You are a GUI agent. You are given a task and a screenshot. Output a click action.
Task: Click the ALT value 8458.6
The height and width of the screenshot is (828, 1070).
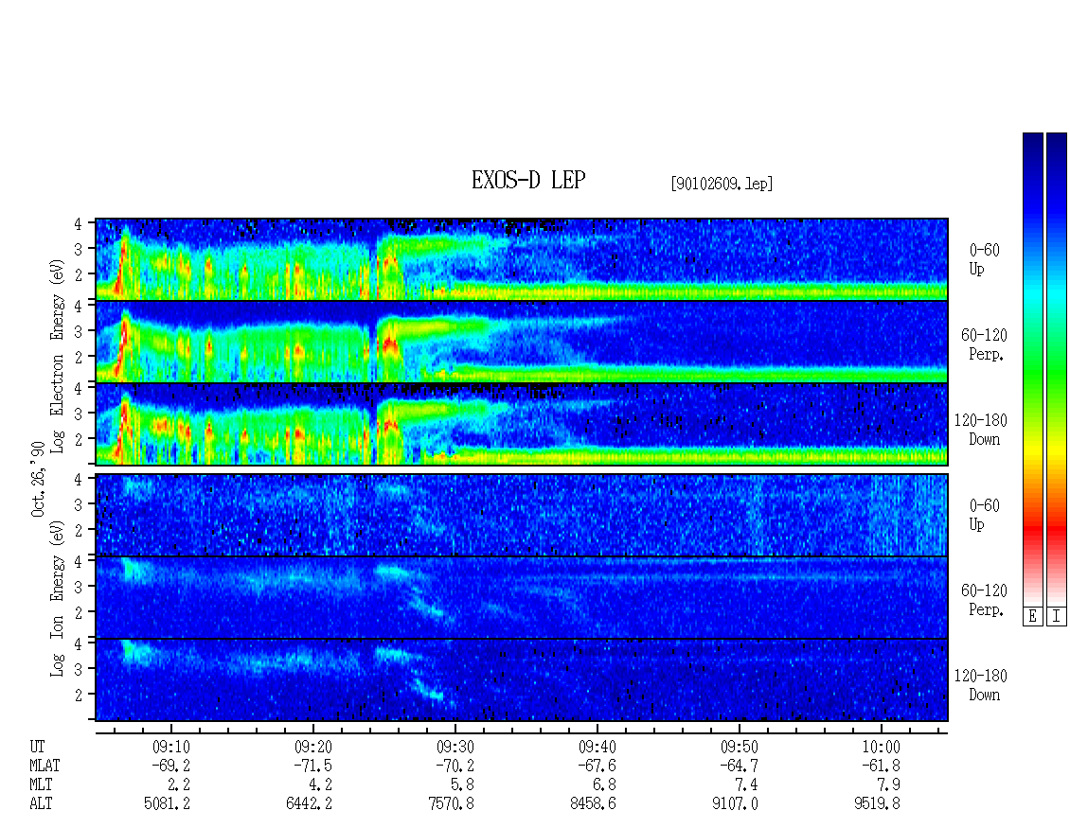593,803
